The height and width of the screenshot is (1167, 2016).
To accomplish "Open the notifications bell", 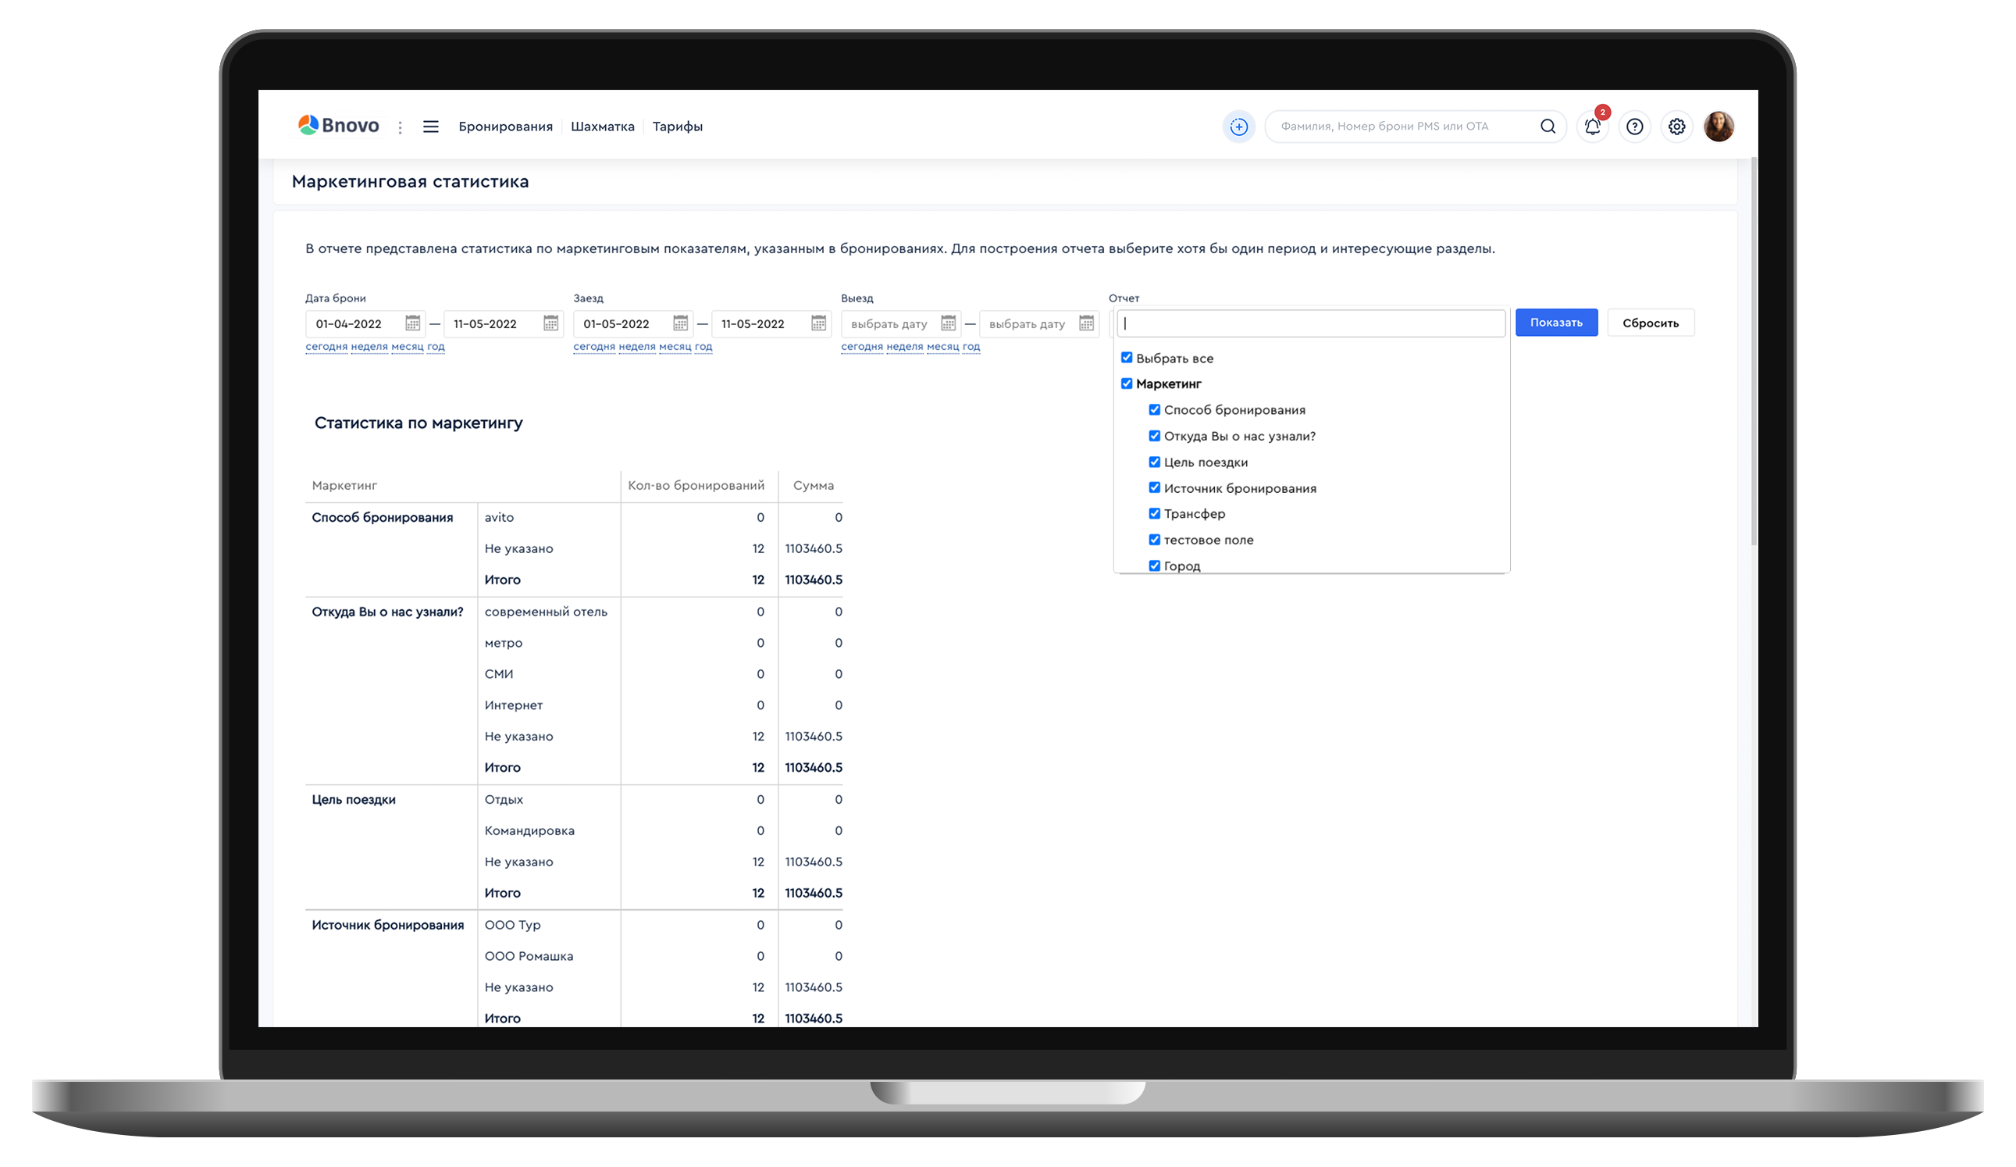I will tap(1592, 127).
